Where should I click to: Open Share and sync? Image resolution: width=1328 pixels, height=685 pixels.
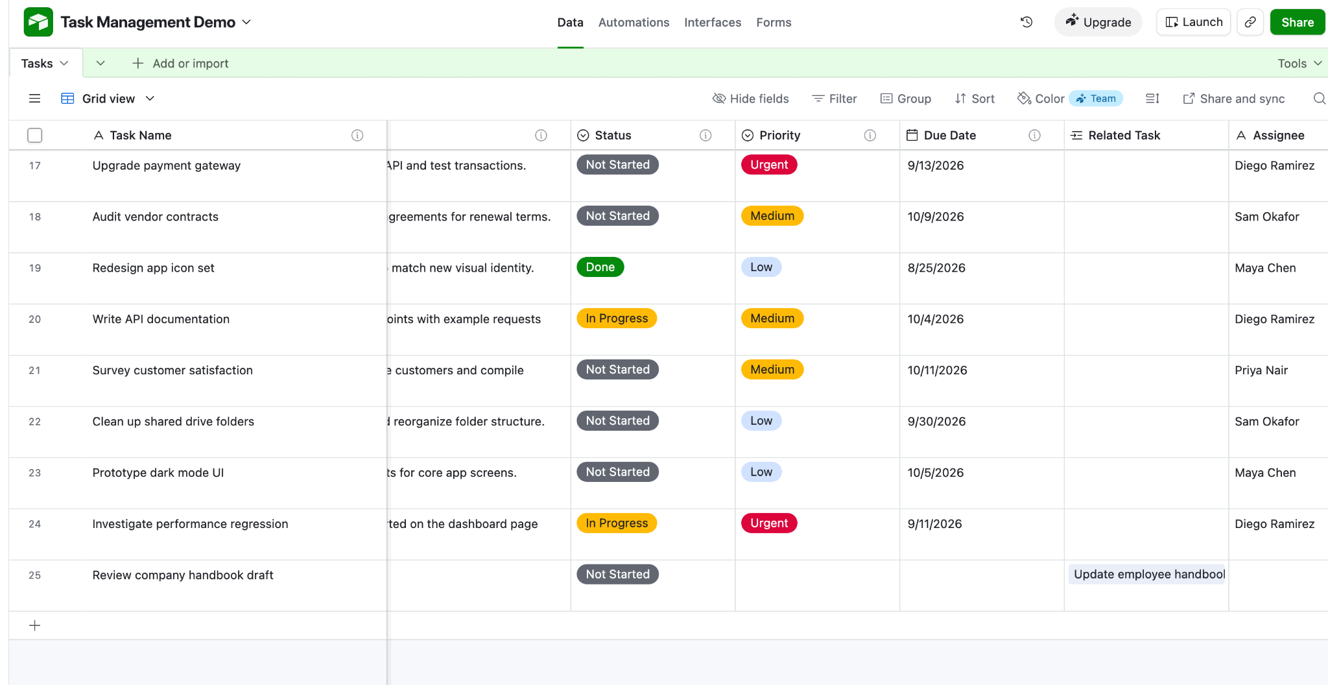pyautogui.click(x=1234, y=99)
